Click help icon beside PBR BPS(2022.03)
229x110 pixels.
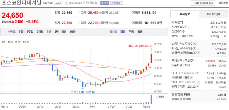[198, 82]
